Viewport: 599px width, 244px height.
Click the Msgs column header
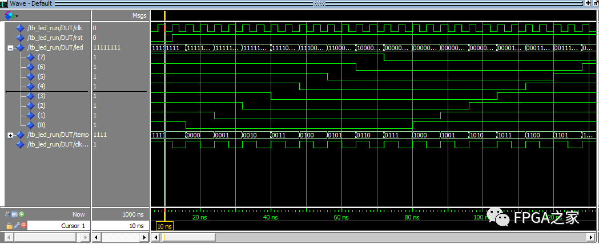tap(139, 15)
